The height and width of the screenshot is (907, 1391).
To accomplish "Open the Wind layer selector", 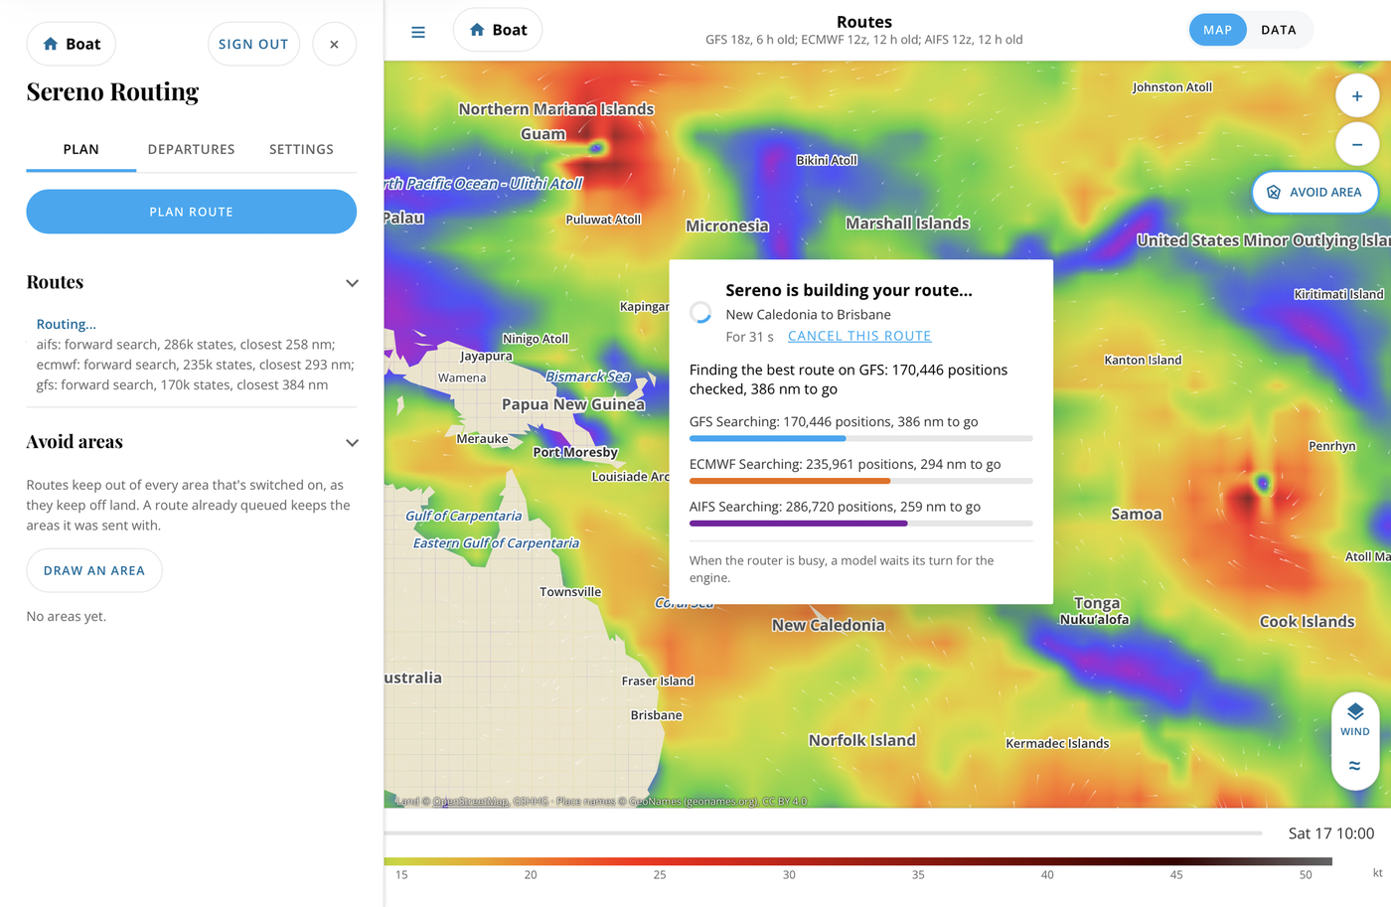I will pos(1355,719).
